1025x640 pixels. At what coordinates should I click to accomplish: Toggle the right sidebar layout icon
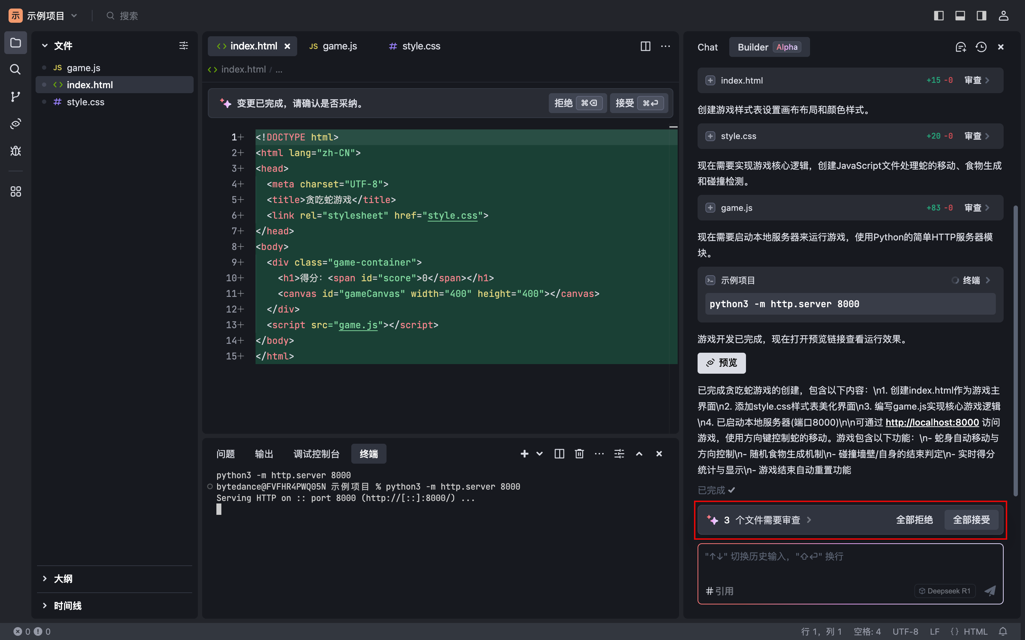click(x=981, y=16)
